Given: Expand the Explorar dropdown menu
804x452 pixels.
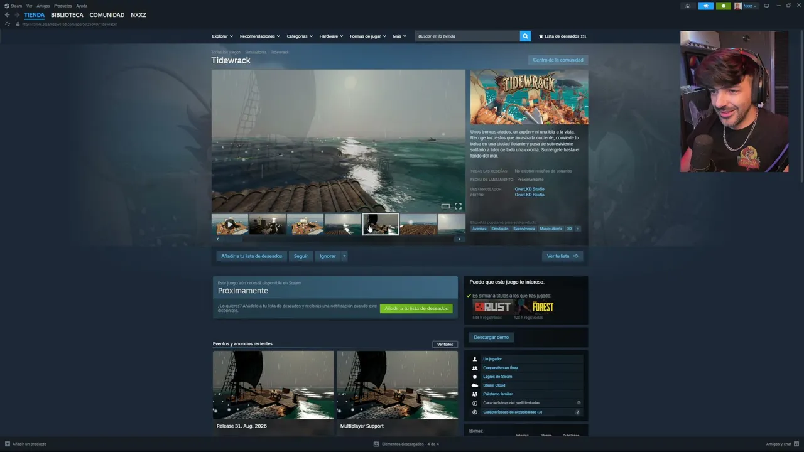Looking at the screenshot, I should pos(222,36).
